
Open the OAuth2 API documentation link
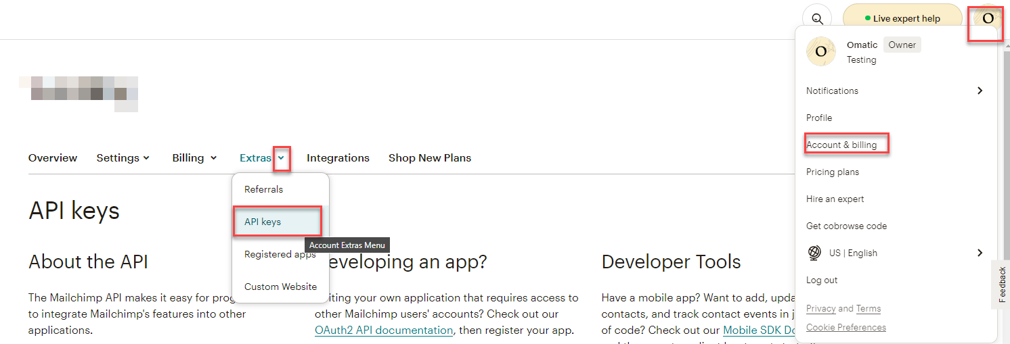tap(384, 330)
